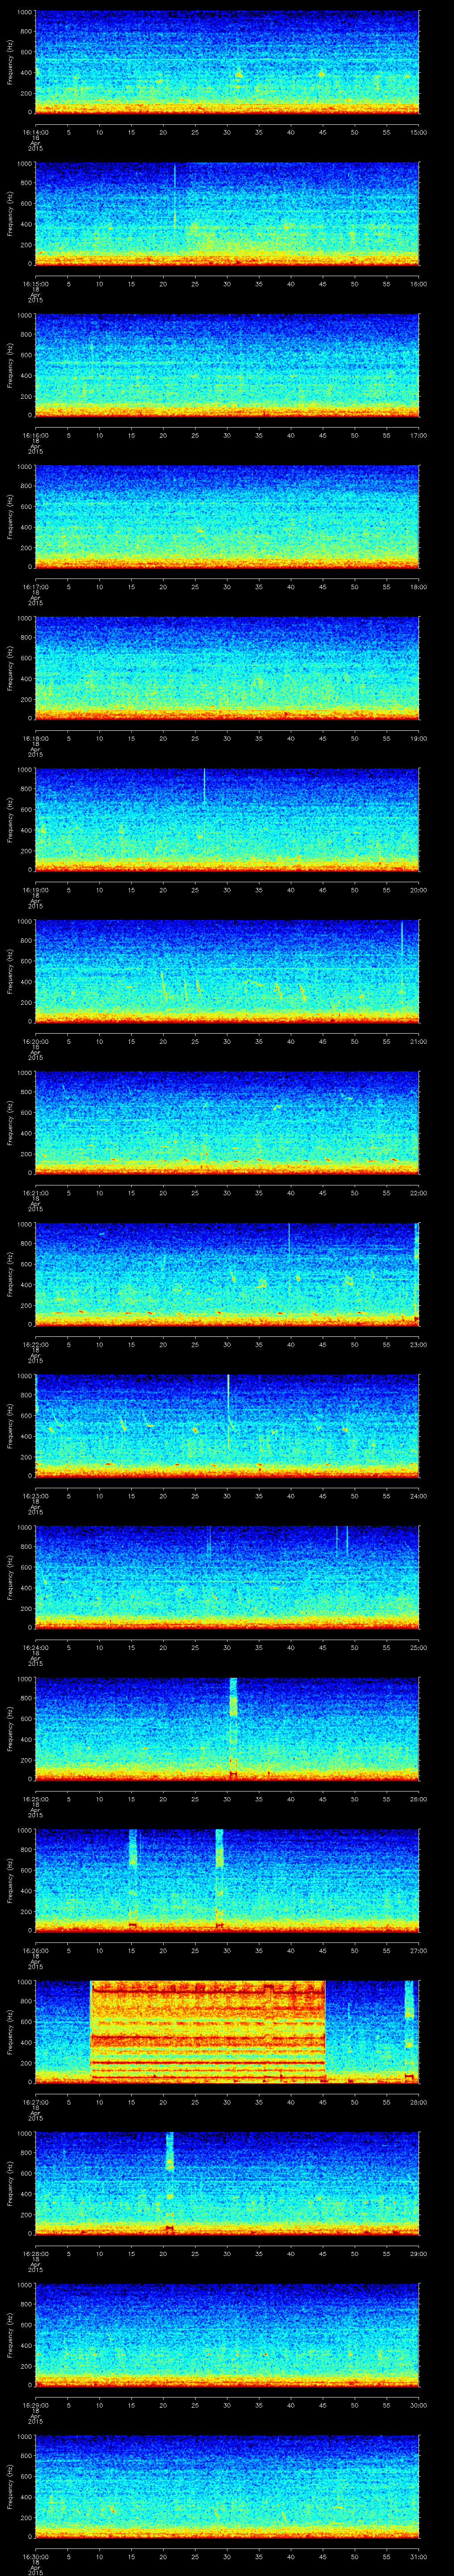Select the spectrogram panel starting at 16:29:00
The image size is (454, 2576).
227,2335
